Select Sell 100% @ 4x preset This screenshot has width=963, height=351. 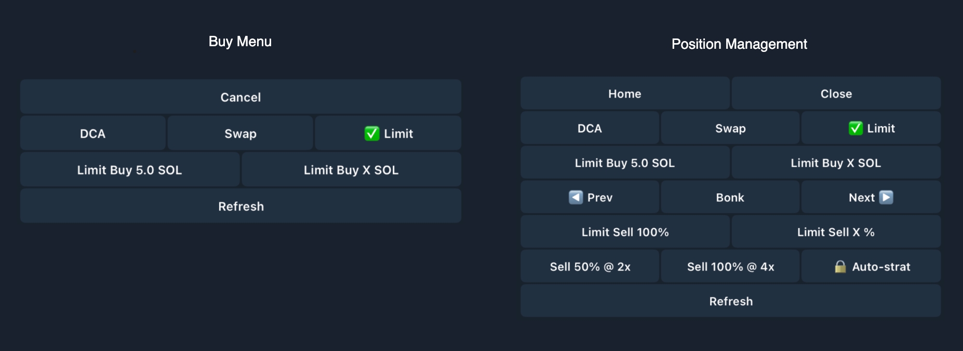[730, 267]
